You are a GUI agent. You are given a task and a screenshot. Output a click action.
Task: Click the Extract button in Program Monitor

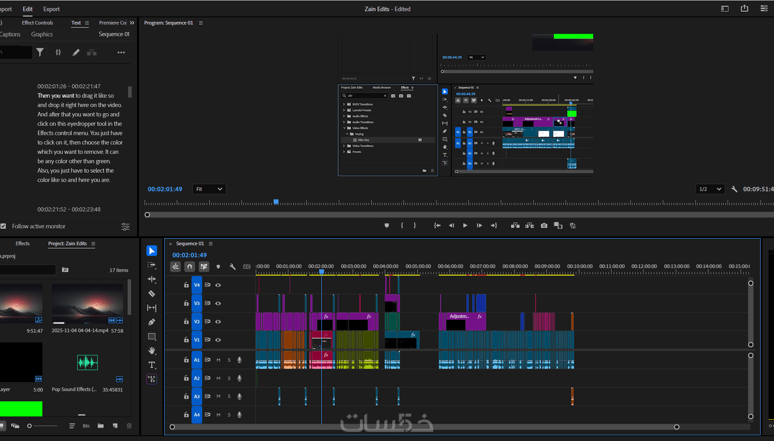530,226
